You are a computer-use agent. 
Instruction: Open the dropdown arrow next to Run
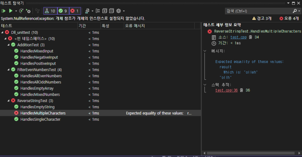click(x=16, y=11)
